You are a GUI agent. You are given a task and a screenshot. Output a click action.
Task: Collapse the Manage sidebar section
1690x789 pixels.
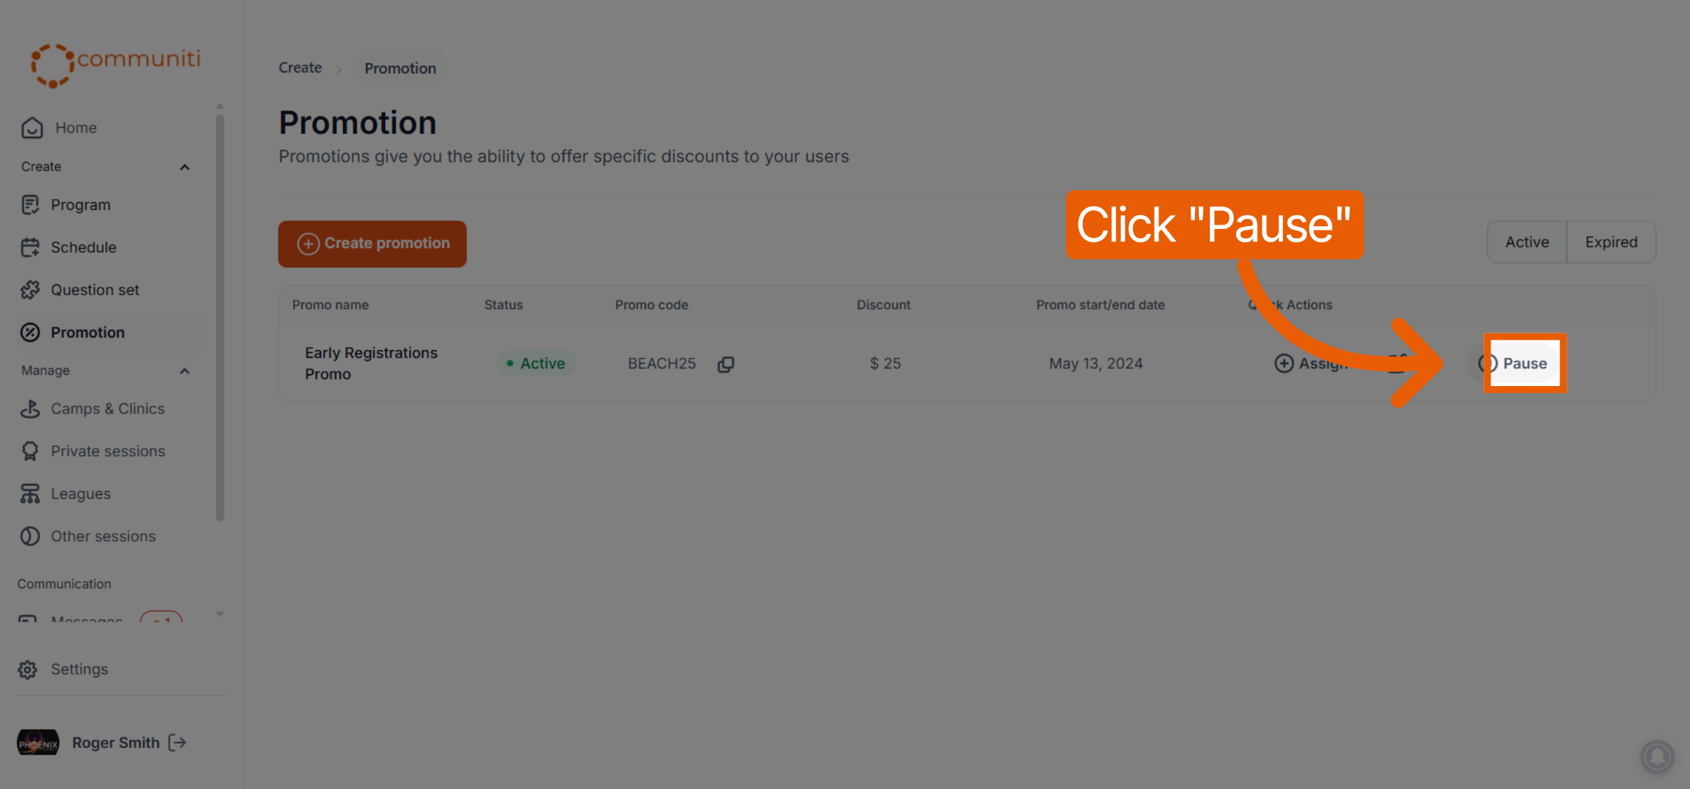click(184, 371)
